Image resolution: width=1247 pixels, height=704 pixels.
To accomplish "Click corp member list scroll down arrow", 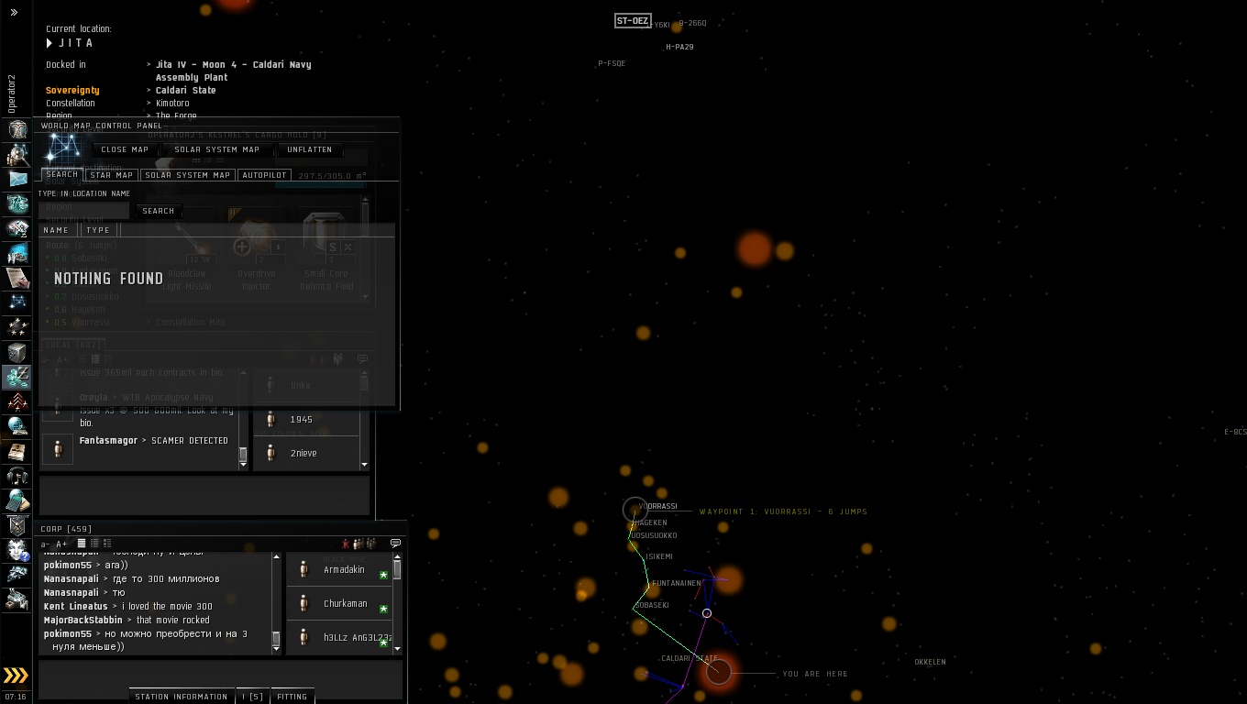I will pyautogui.click(x=397, y=649).
